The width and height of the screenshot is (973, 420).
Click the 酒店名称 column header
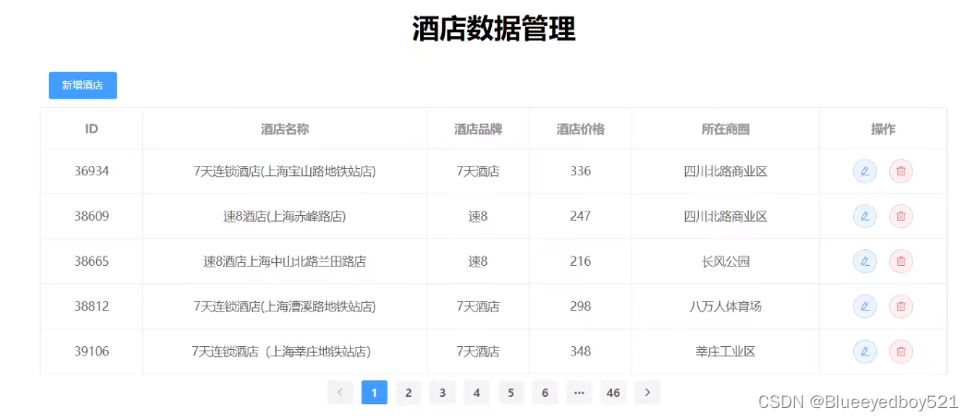tap(285, 129)
